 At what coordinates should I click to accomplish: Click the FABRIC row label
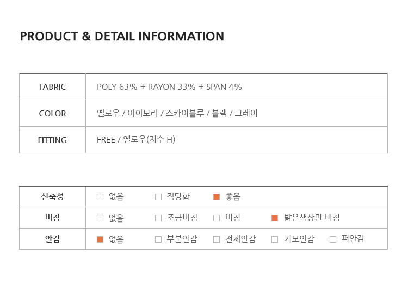[52, 87]
